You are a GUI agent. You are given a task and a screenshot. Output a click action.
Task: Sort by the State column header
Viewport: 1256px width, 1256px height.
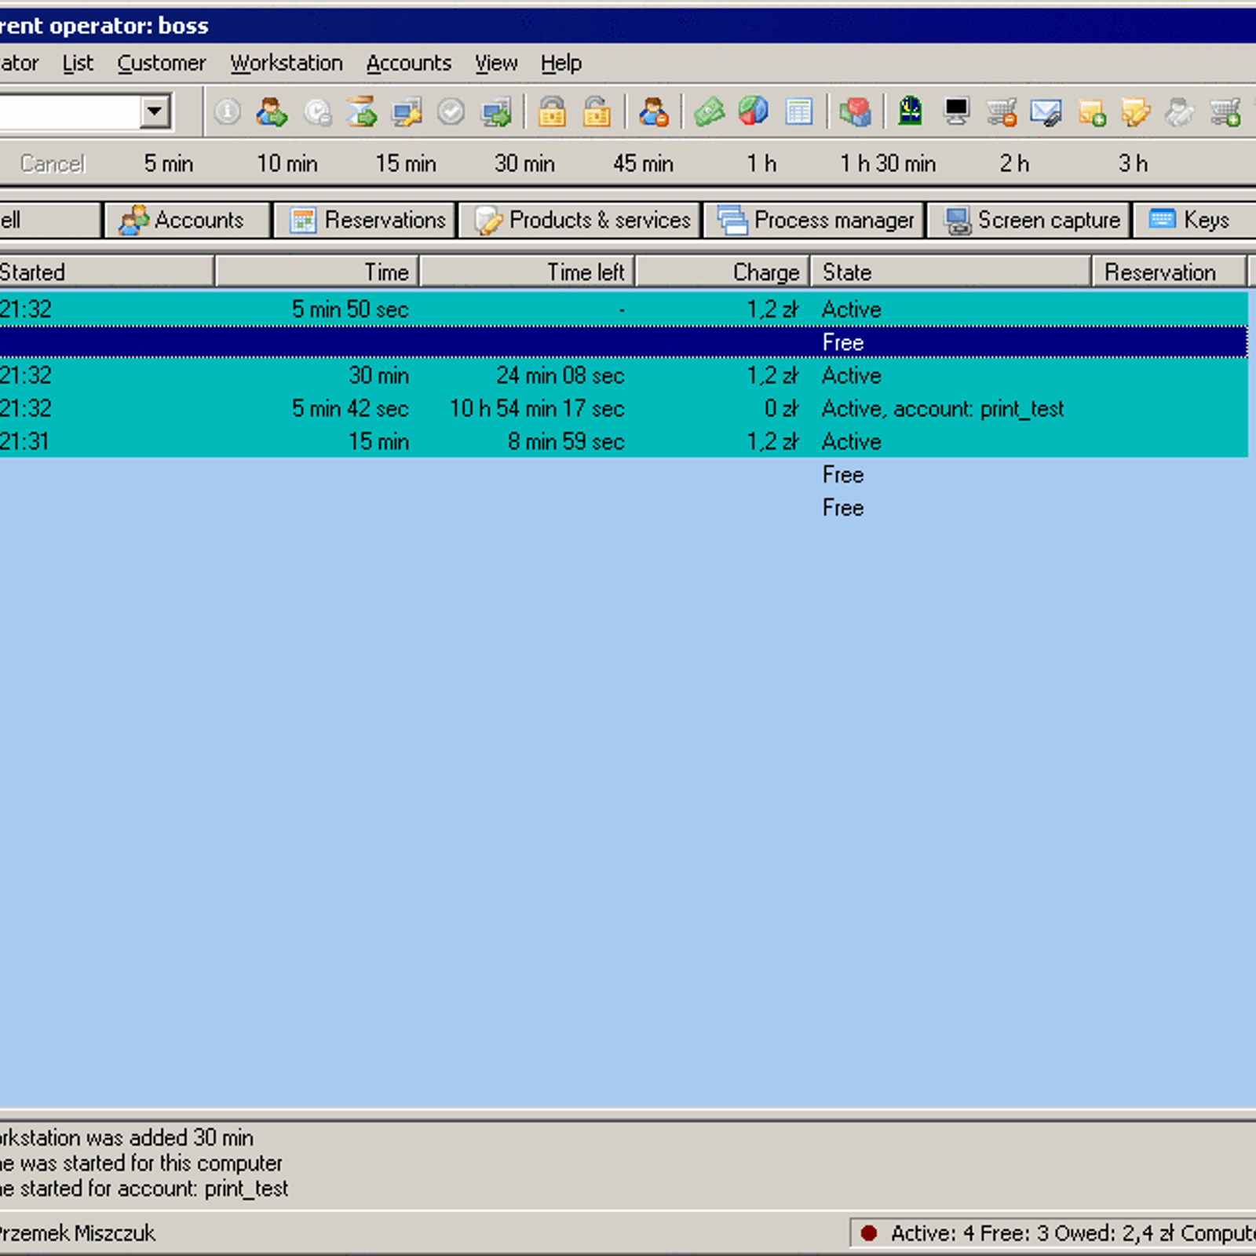[x=951, y=272]
